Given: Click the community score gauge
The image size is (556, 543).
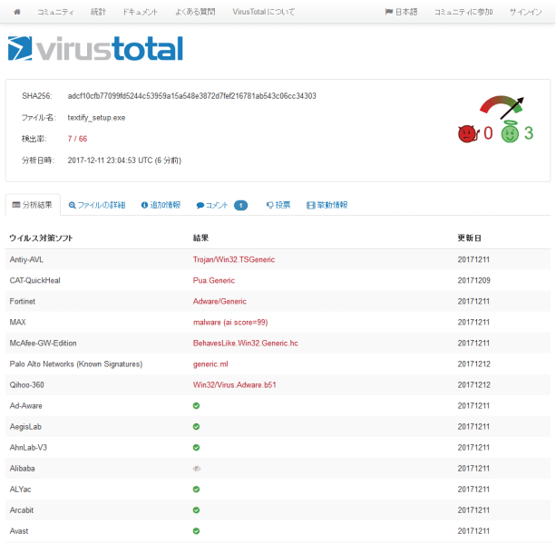Looking at the screenshot, I should pos(502,107).
